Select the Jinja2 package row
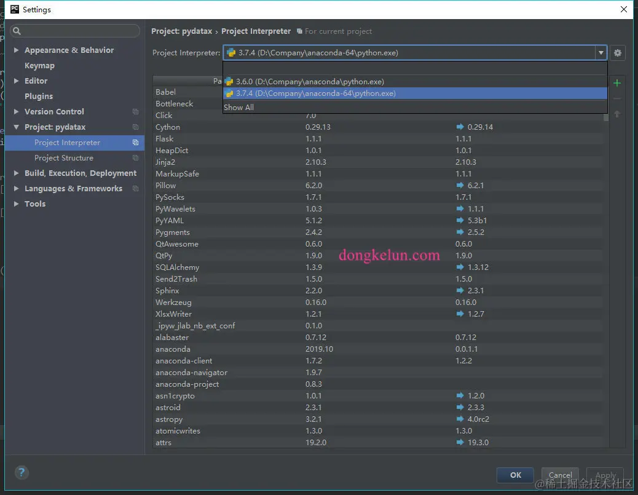Screen dimensions: 638x495 tap(379, 162)
